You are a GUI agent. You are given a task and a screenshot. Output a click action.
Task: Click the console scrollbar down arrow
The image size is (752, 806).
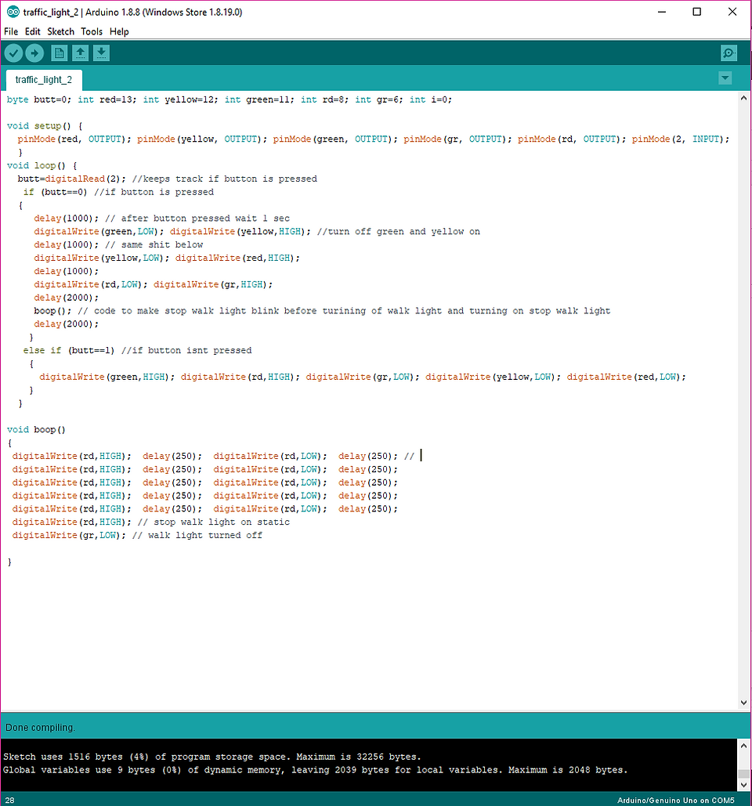tap(743, 785)
